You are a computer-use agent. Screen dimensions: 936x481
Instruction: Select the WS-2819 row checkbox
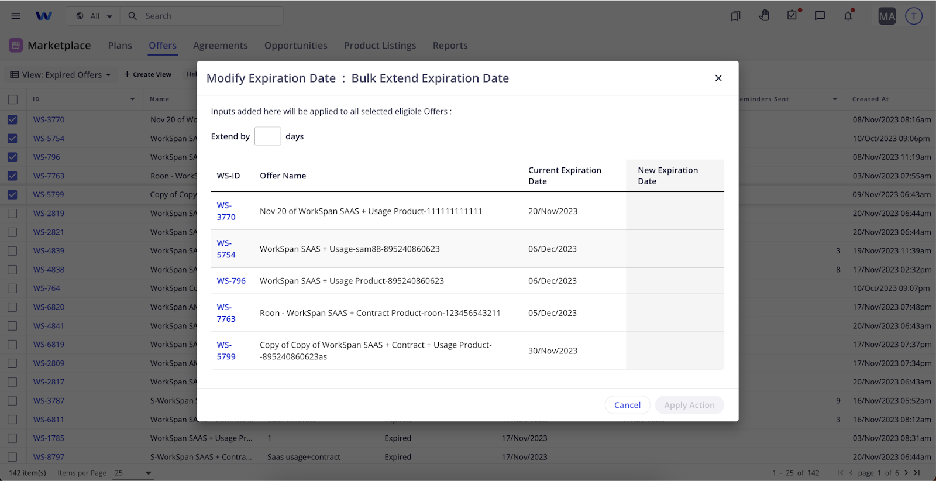(x=13, y=214)
